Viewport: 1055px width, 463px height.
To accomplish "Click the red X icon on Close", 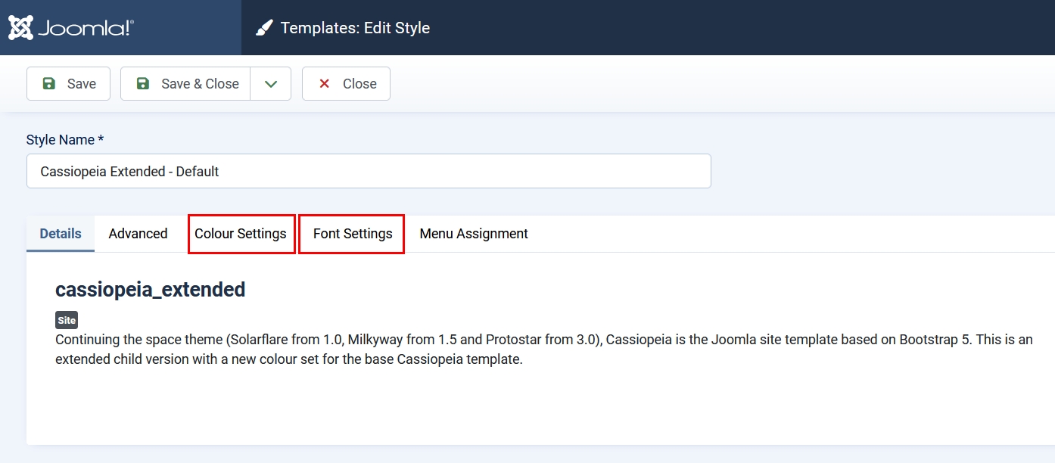I will [x=325, y=84].
